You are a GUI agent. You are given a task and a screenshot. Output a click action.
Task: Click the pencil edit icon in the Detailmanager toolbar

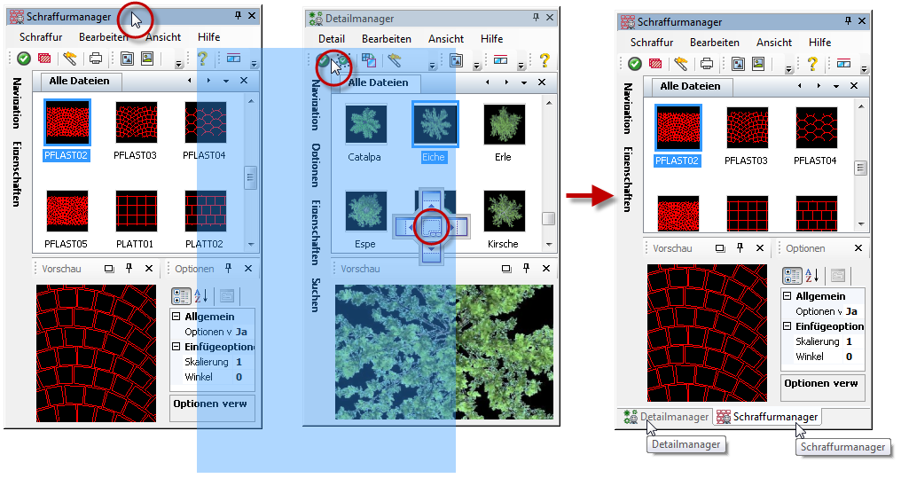(x=395, y=60)
